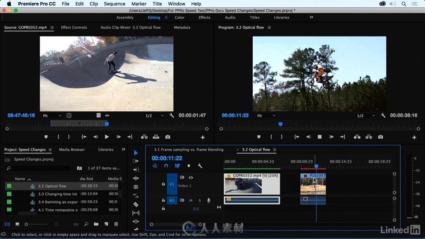This screenshot has width=425, height=239.
Task: Export frame from Source monitor
Action: (168, 137)
